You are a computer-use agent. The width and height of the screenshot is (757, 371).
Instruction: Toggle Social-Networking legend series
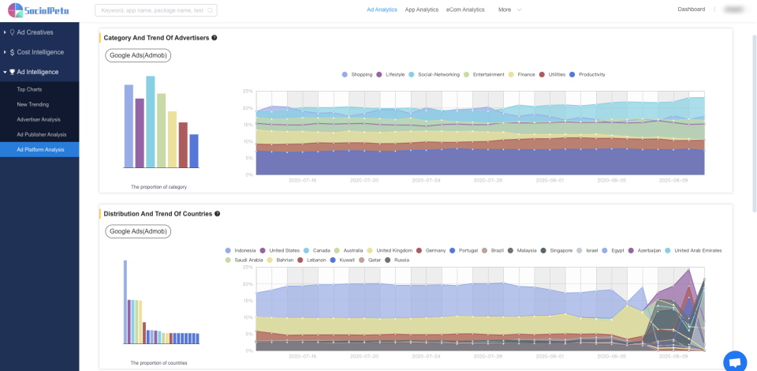(x=434, y=74)
